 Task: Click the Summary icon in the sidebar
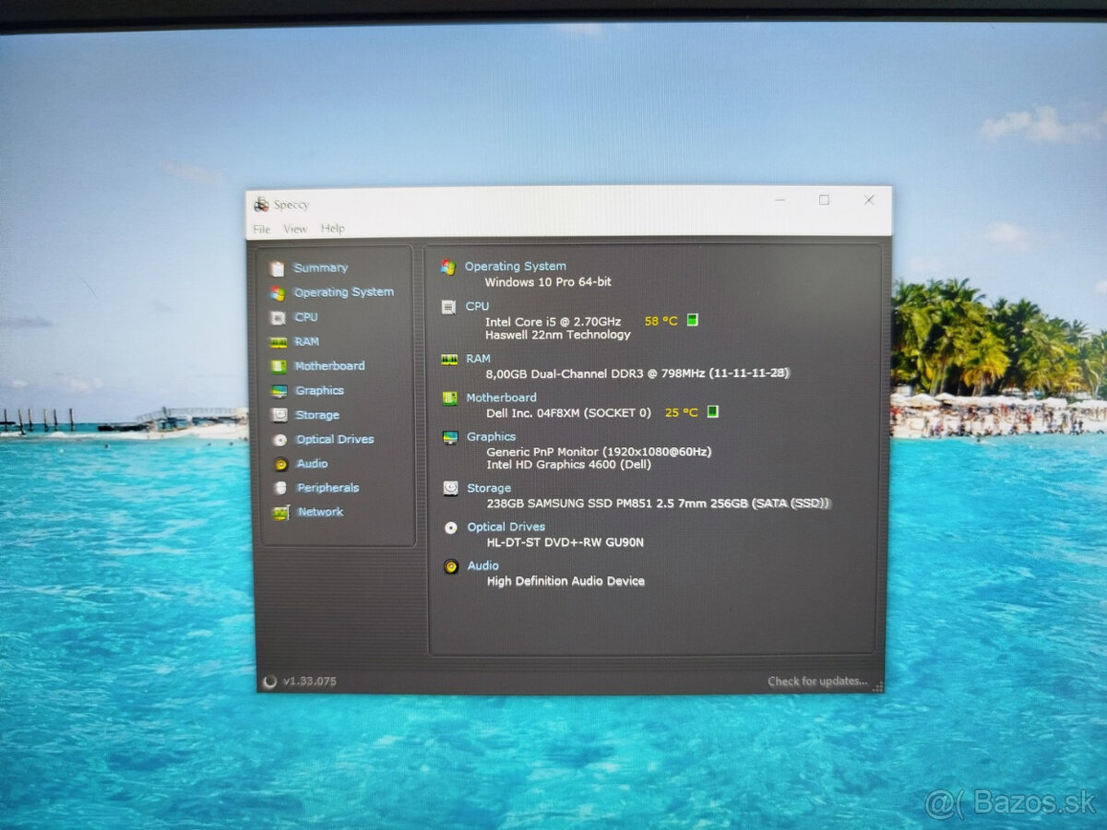(x=277, y=268)
